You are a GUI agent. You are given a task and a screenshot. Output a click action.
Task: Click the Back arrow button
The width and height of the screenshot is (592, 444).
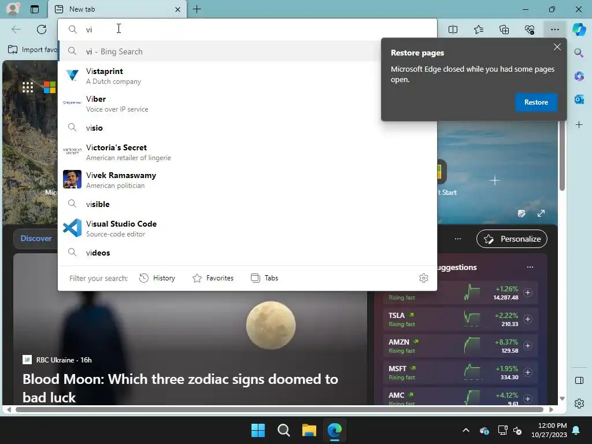point(16,29)
